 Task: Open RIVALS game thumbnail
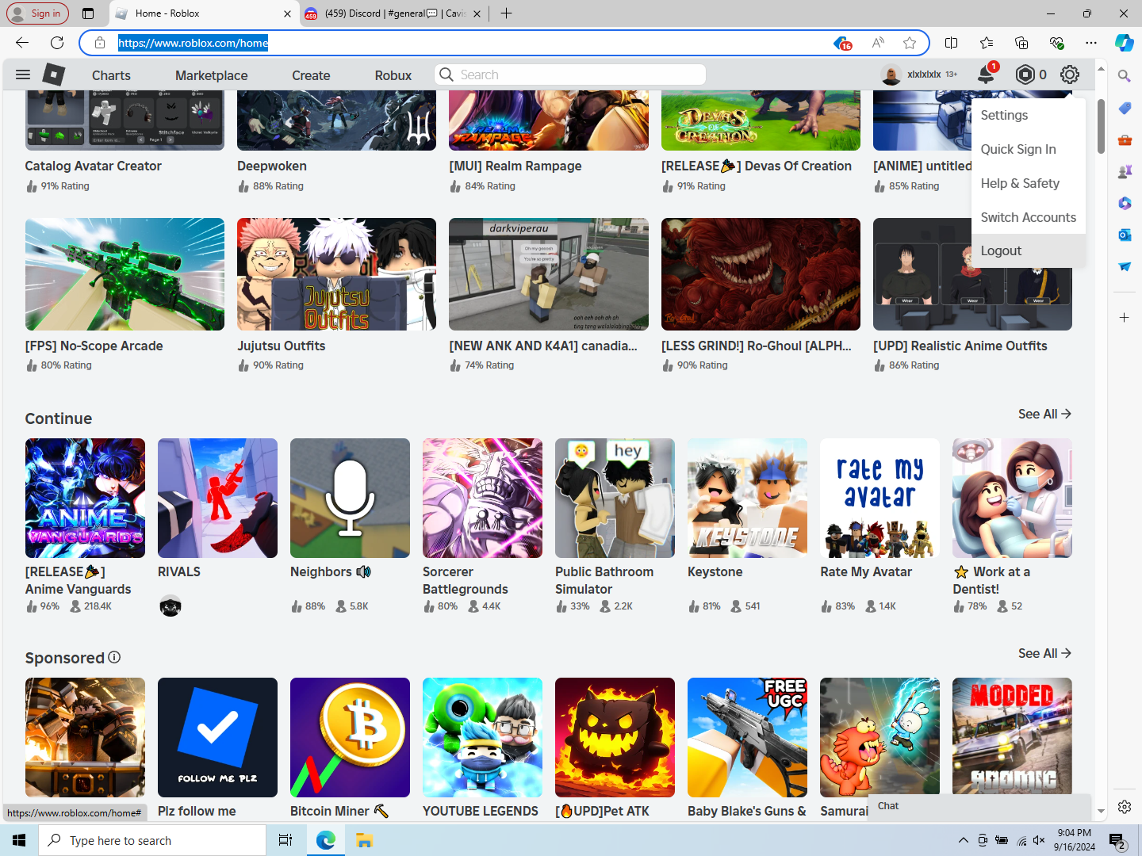(x=217, y=498)
